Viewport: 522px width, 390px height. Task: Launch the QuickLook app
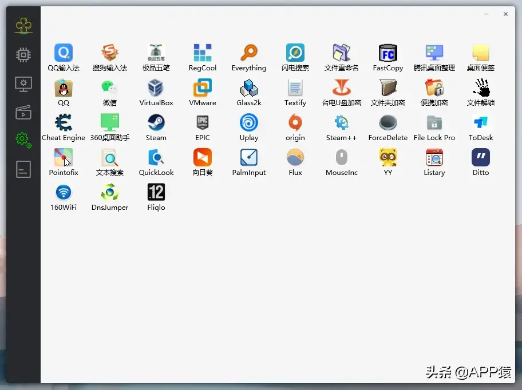click(x=156, y=158)
